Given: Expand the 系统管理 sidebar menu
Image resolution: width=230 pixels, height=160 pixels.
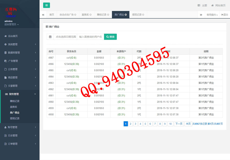Looking at the screenshot, I should click(x=20, y=44).
